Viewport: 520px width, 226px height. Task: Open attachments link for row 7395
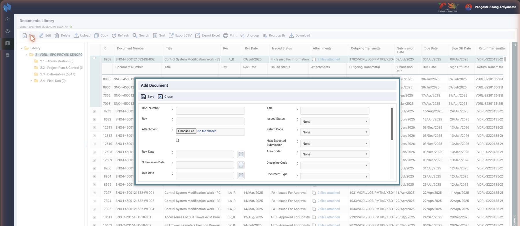[x=328, y=209]
